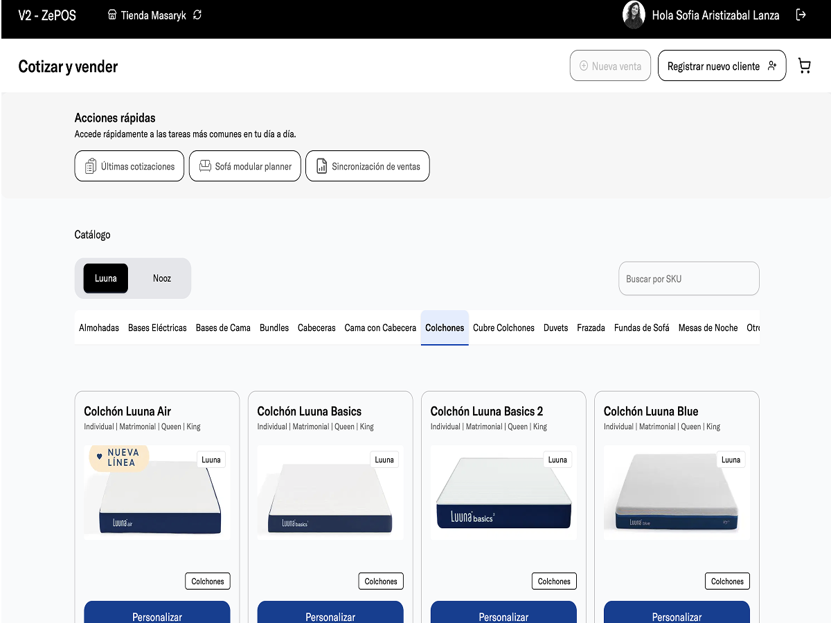Viewport: 831px width, 623px height.
Task: Click the Colchón Luuna Basics 2 image
Action: [503, 492]
